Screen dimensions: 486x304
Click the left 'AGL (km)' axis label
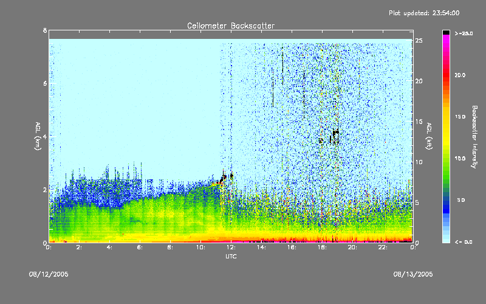38,136
